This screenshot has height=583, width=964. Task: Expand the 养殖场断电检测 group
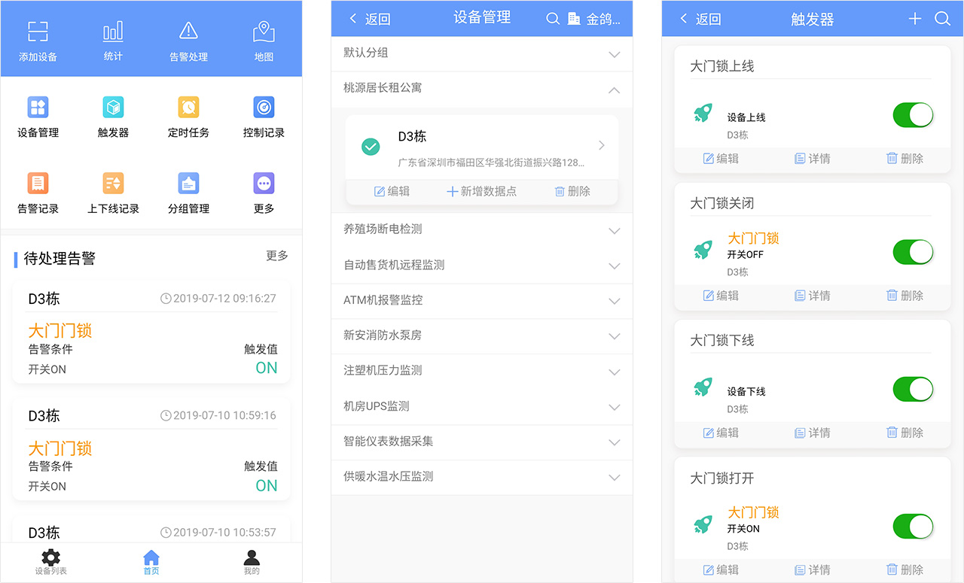tap(482, 229)
